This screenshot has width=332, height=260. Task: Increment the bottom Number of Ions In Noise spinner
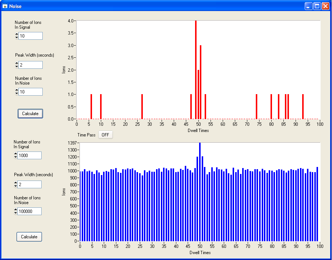coord(15,210)
